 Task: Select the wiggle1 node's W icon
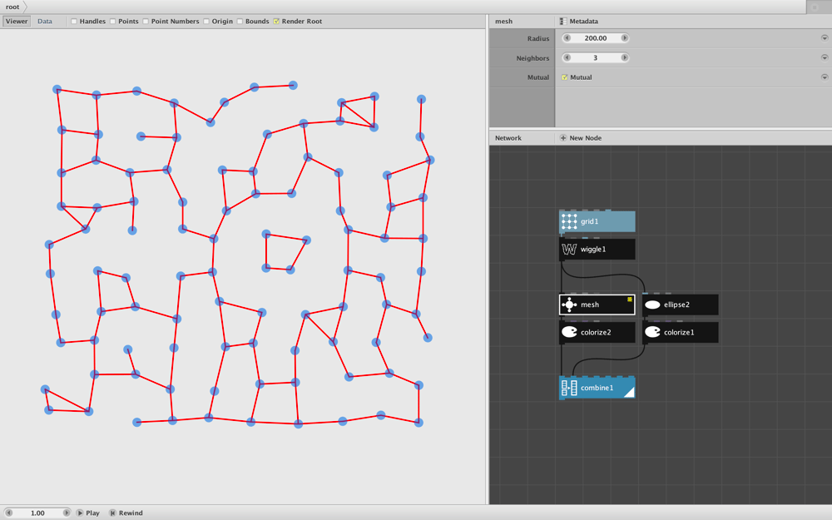pyautogui.click(x=569, y=249)
